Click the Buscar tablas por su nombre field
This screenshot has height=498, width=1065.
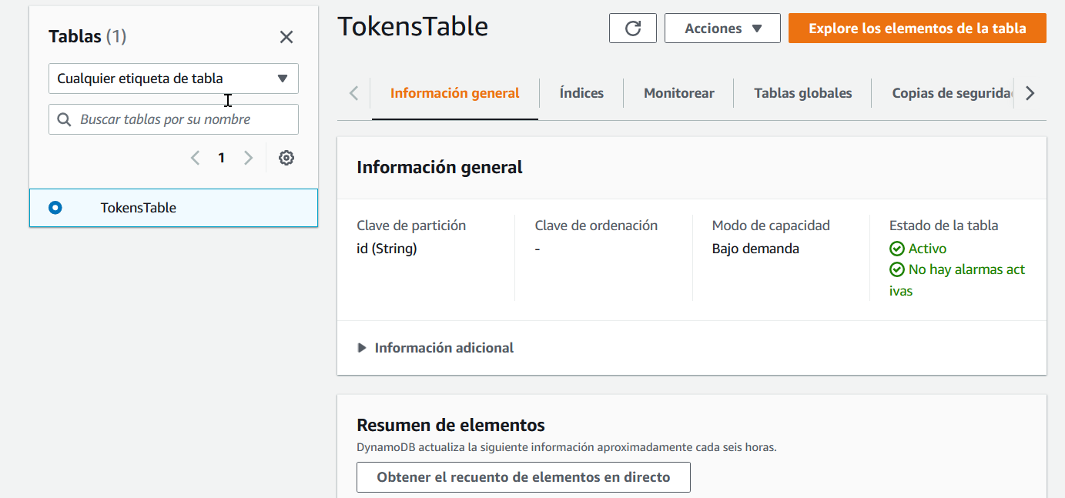click(173, 119)
